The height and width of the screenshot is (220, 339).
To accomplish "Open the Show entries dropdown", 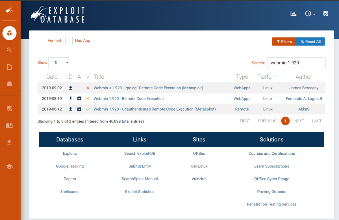I will 59,63.
